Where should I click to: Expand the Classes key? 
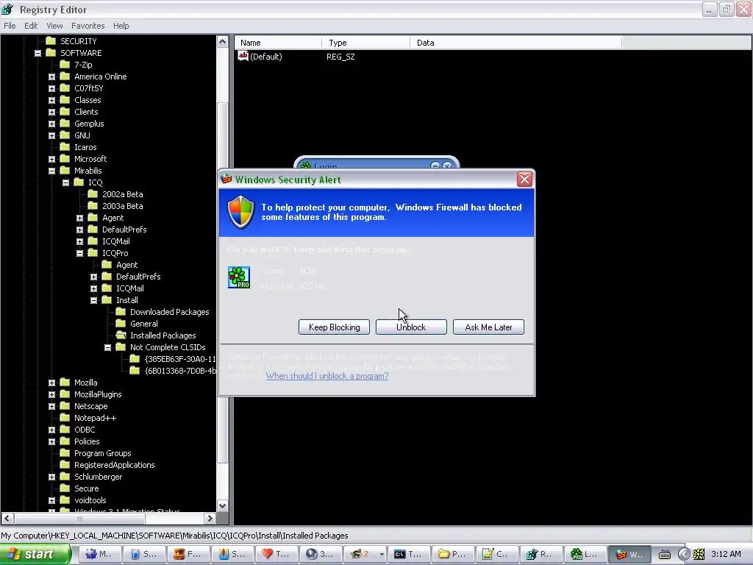pyautogui.click(x=52, y=100)
